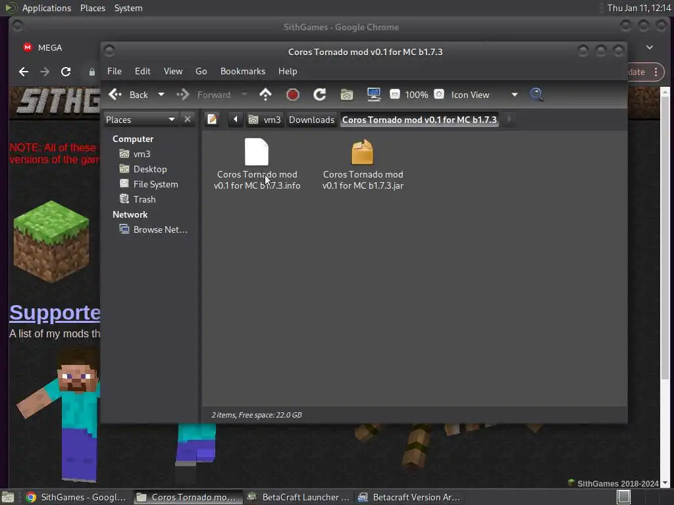Screen dimensions: 674x505
Task: Select the Coros Tornado mod .info file
Action: point(257,164)
